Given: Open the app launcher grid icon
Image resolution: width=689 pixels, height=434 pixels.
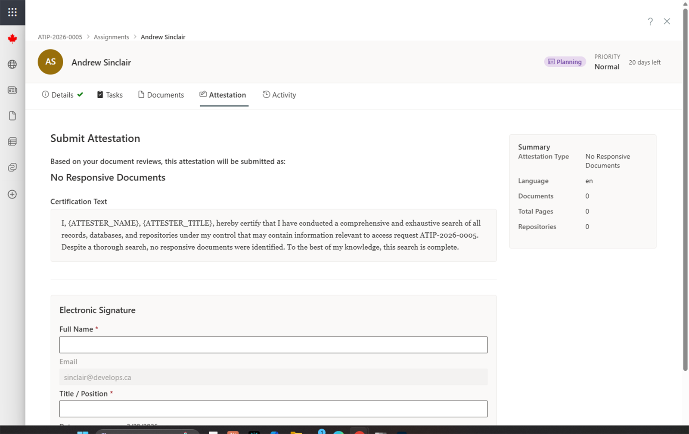Looking at the screenshot, I should point(12,12).
